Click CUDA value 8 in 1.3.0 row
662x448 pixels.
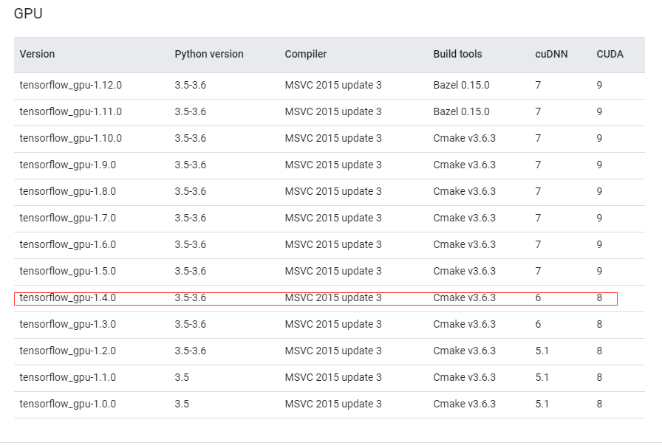(x=599, y=325)
